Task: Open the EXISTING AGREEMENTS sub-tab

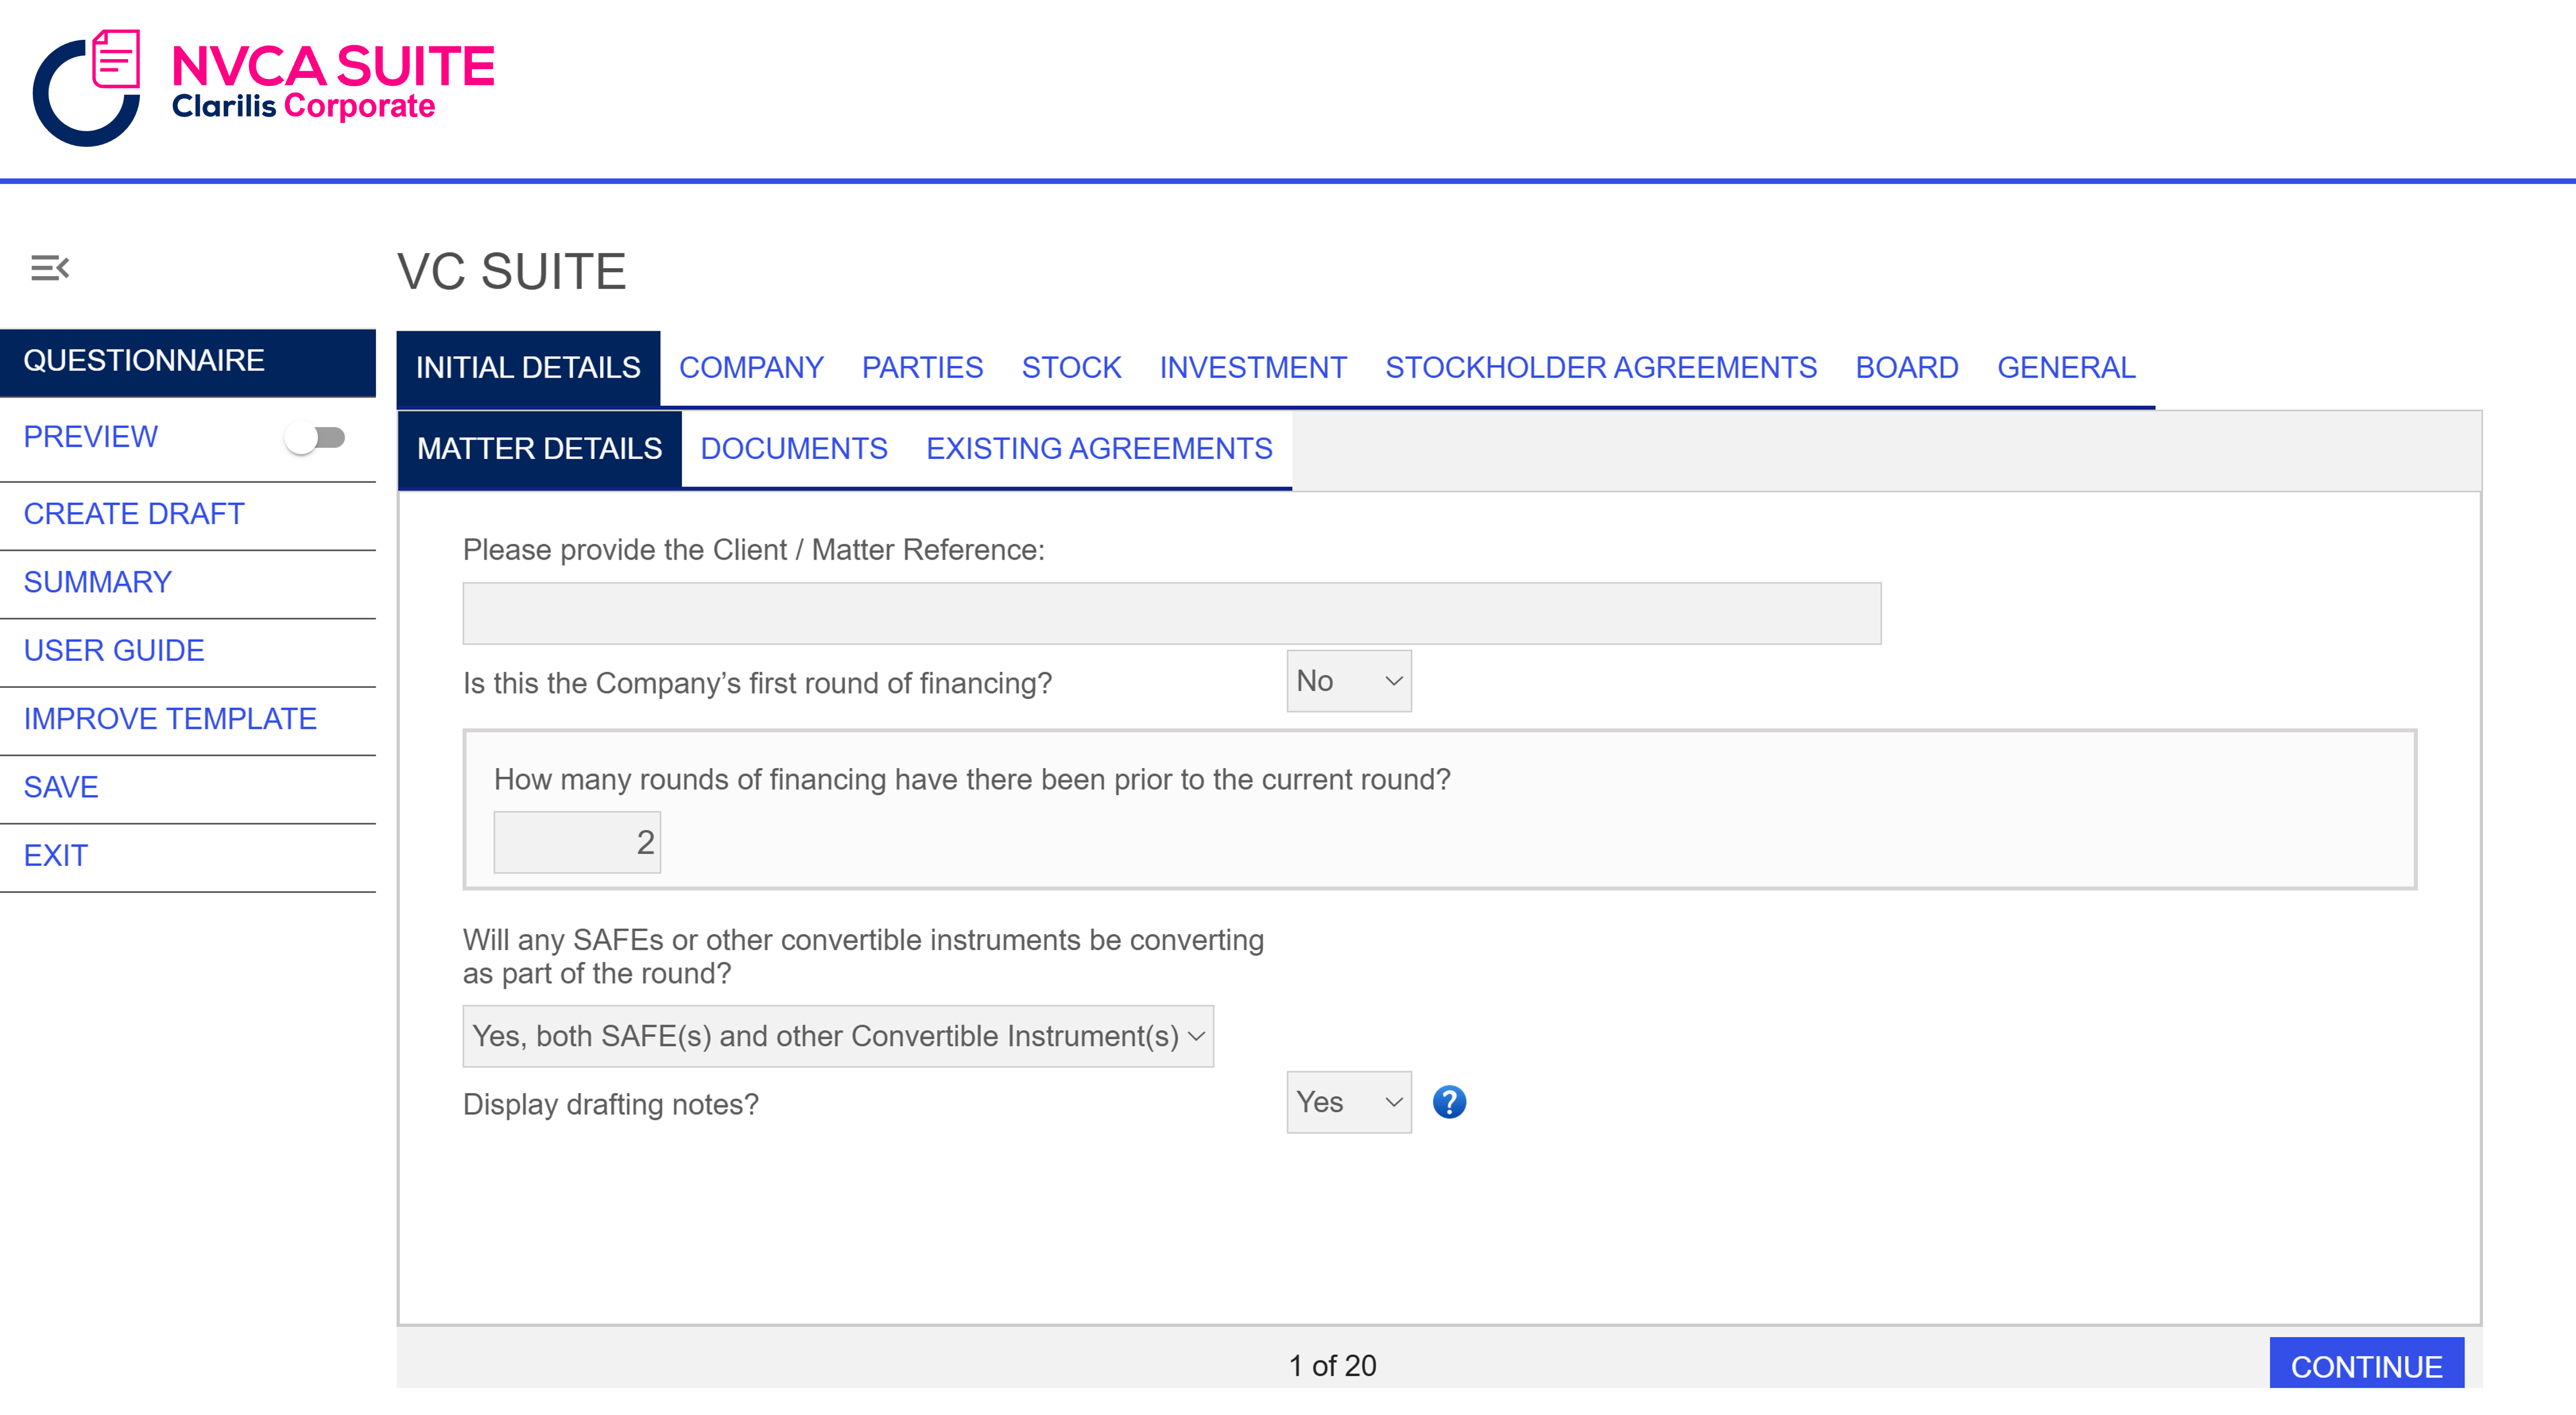Action: pos(1099,448)
